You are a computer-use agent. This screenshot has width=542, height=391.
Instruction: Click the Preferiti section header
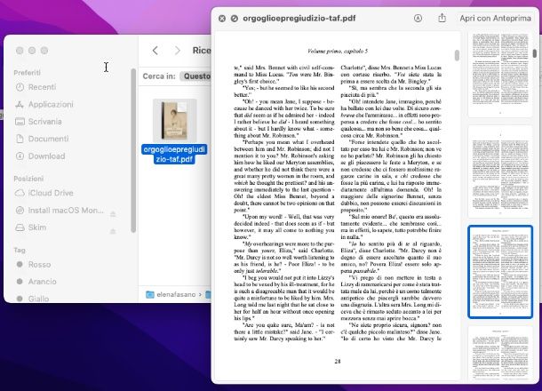point(27,73)
